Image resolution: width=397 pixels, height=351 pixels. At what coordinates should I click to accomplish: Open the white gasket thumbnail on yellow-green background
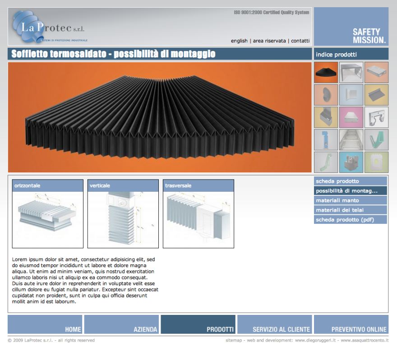(x=377, y=162)
